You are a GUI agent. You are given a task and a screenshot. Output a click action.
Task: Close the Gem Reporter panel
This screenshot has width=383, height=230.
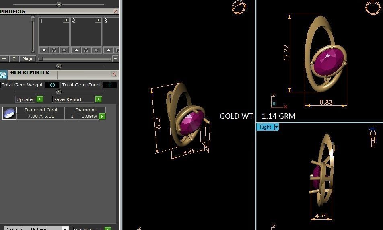coord(114,74)
